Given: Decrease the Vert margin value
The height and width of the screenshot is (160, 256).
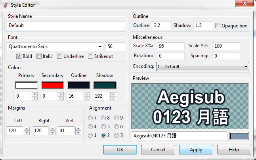Looking at the screenshot, I should click(78, 133).
